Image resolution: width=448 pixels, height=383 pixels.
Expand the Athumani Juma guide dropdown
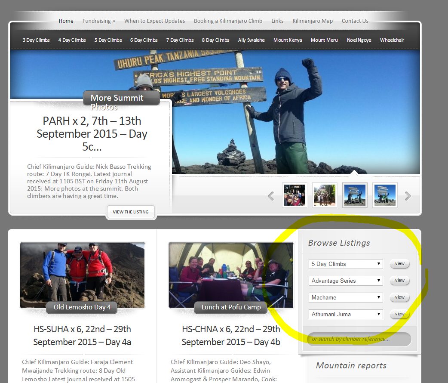[346, 314]
